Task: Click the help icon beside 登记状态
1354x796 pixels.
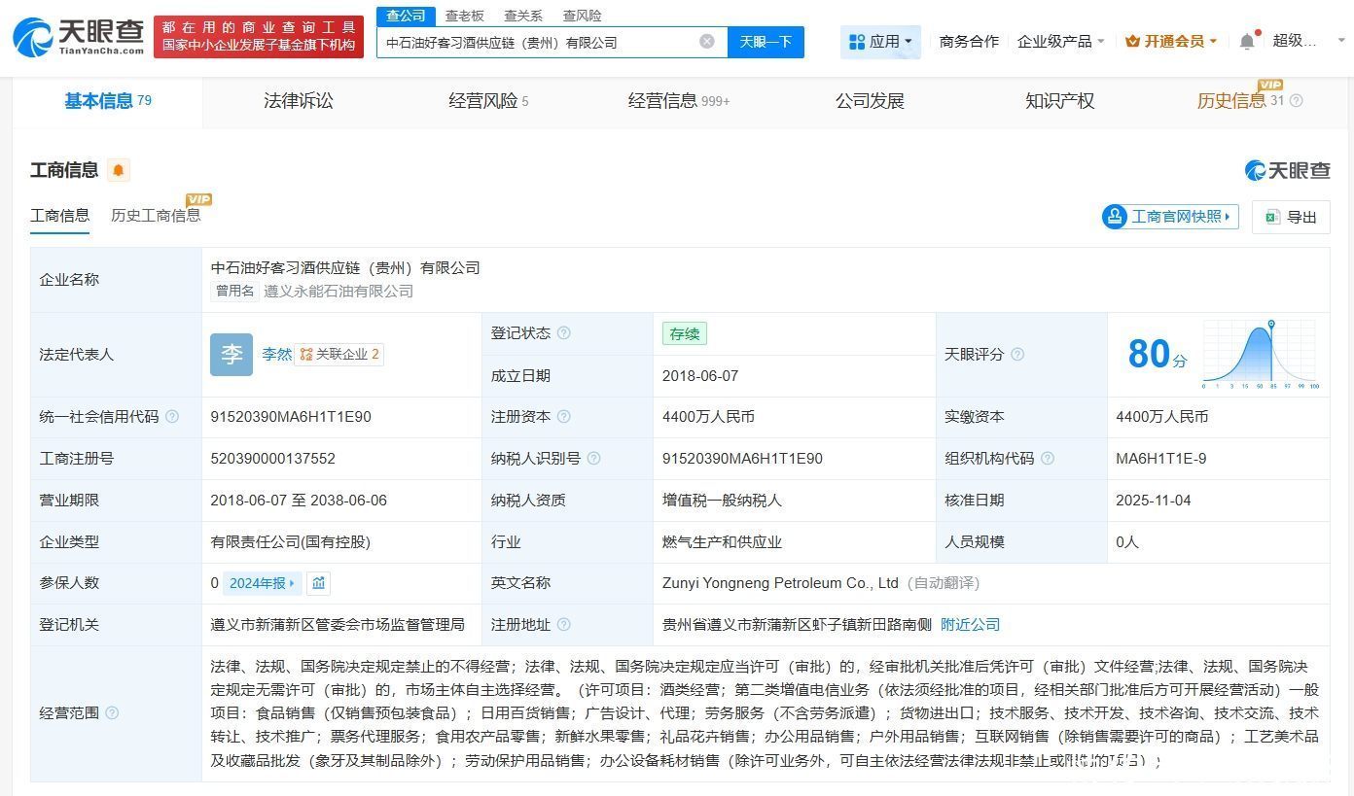Action: click(x=563, y=333)
